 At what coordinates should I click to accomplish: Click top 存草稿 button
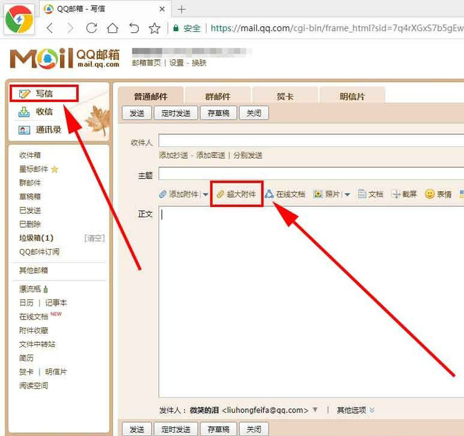[218, 113]
